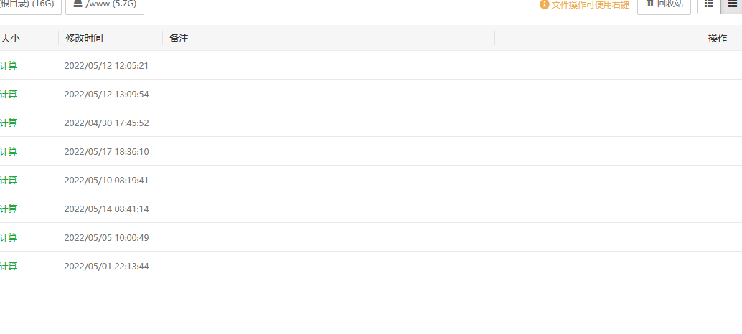This screenshot has width=742, height=334.
Task: Click the /www disk drive icon
Action: tap(78, 4)
